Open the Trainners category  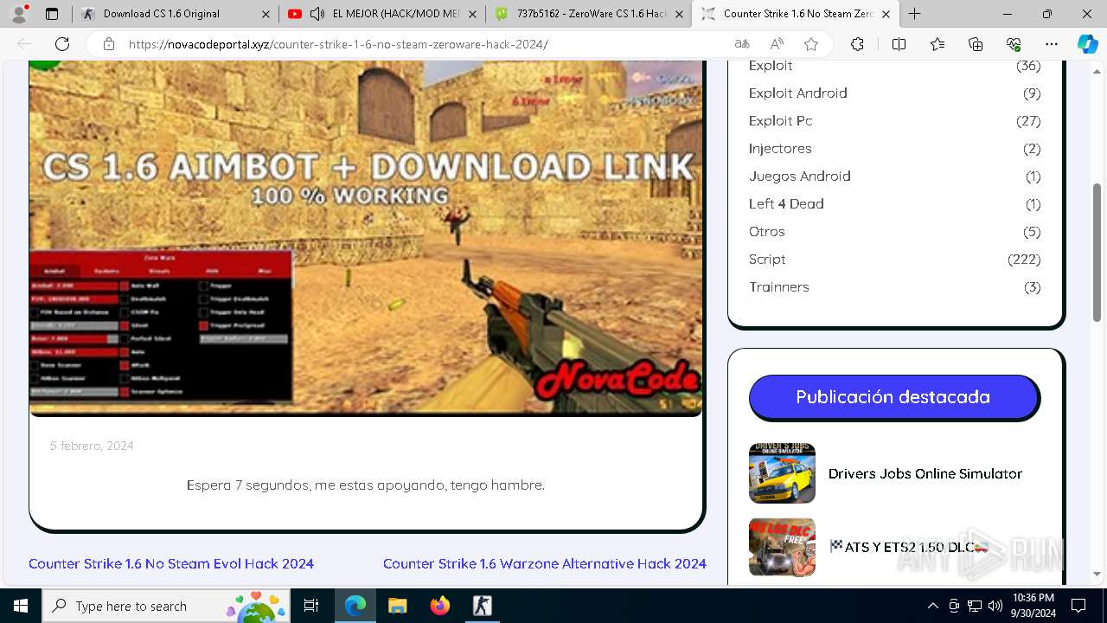click(x=779, y=286)
